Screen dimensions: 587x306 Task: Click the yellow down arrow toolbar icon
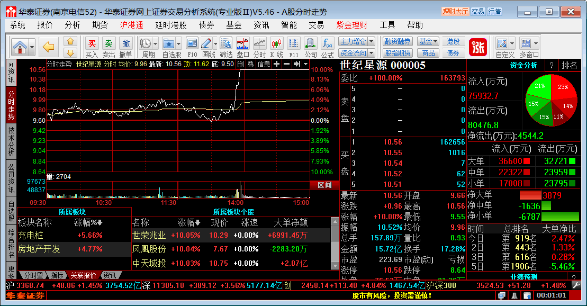[70, 53]
